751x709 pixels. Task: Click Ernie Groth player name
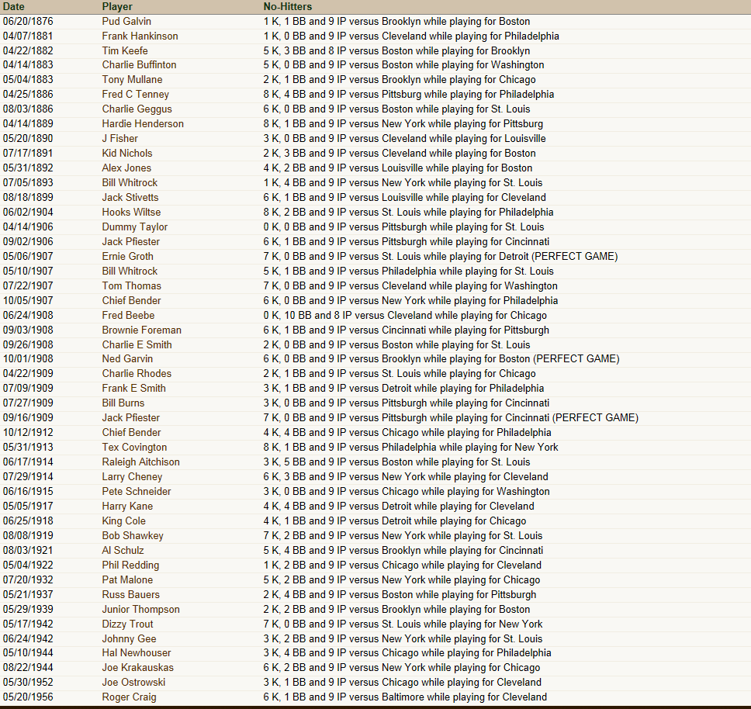pyautogui.click(x=127, y=256)
